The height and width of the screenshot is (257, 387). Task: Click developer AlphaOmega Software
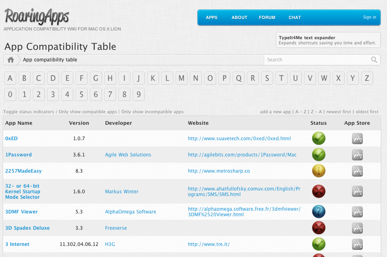click(x=130, y=212)
